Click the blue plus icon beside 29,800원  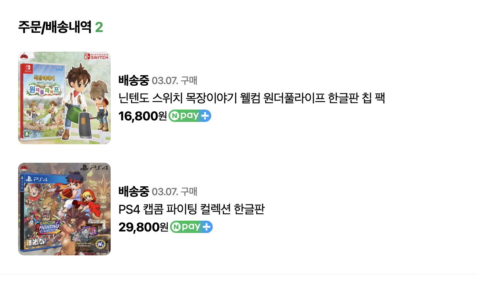click(207, 227)
